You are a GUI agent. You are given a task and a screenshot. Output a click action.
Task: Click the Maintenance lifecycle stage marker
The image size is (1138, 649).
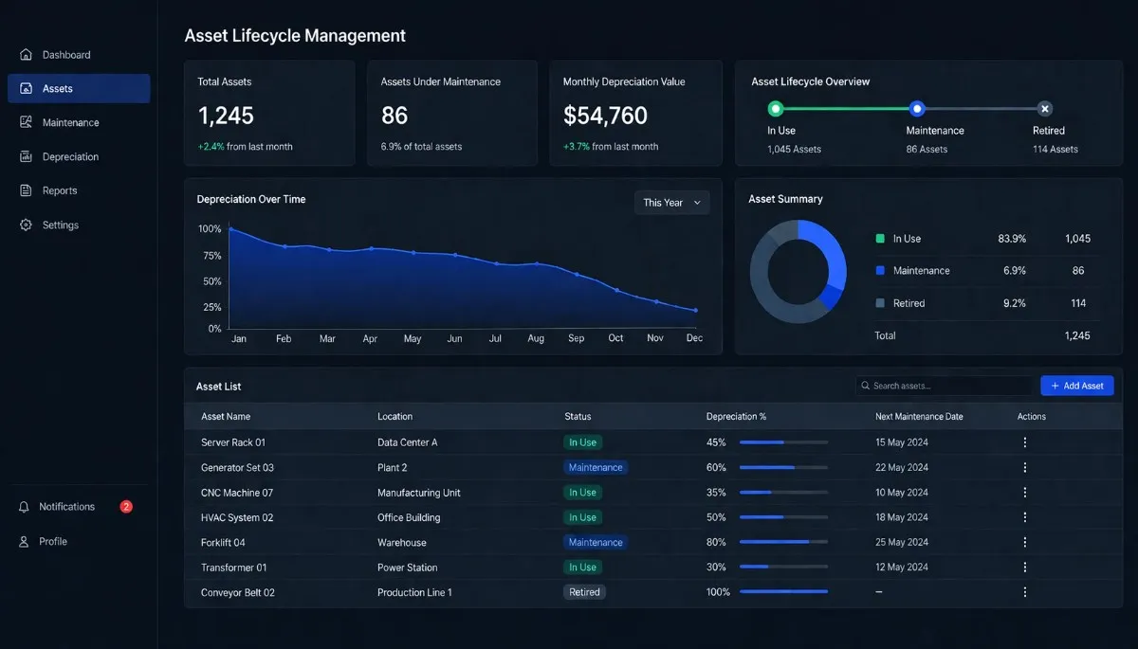click(916, 109)
